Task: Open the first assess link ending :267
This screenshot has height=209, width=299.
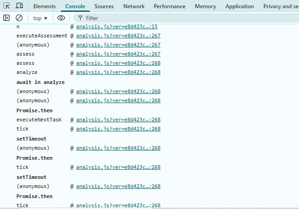Action: (x=118, y=54)
